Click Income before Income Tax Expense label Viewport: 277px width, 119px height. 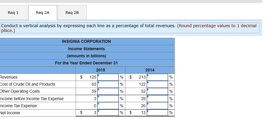[32, 99]
